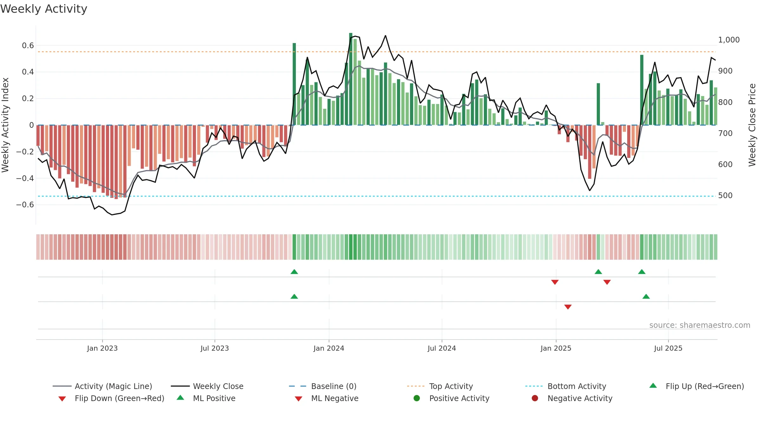The width and height of the screenshot is (761, 428).
Task: Click the 500 price axis tick label
Action: 725,196
